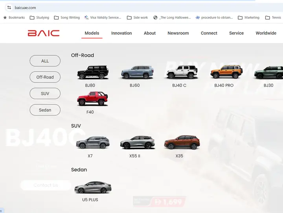Viewport: 283px width, 213px height.
Task: Open the Side work bookmark folder
Action: pyautogui.click(x=137, y=18)
